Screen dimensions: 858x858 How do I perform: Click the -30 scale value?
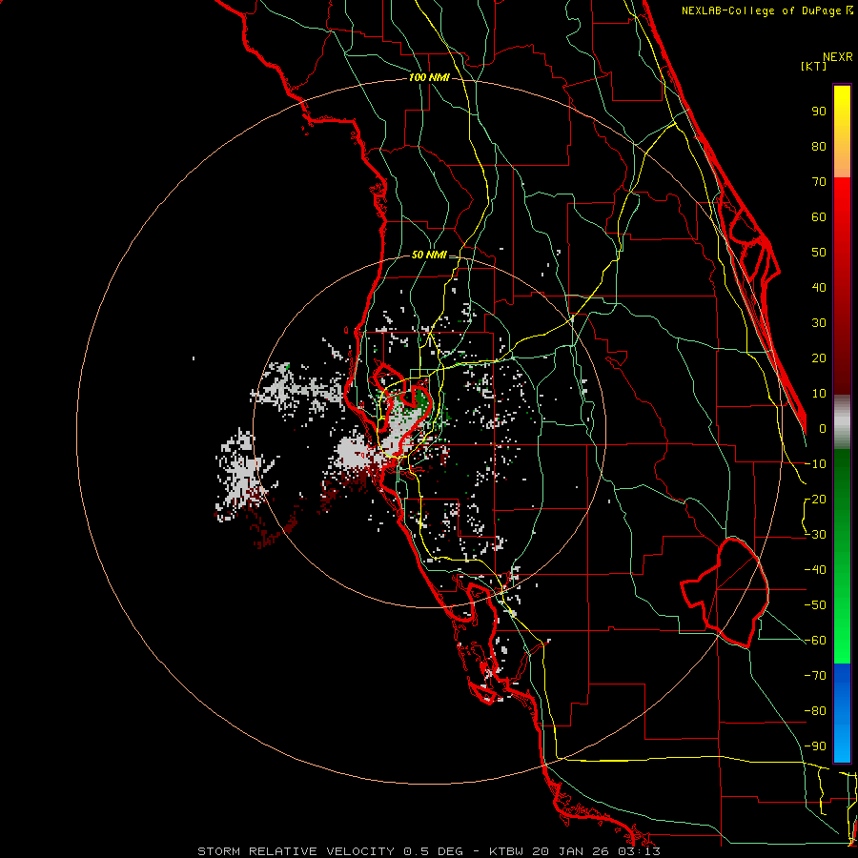click(x=815, y=535)
